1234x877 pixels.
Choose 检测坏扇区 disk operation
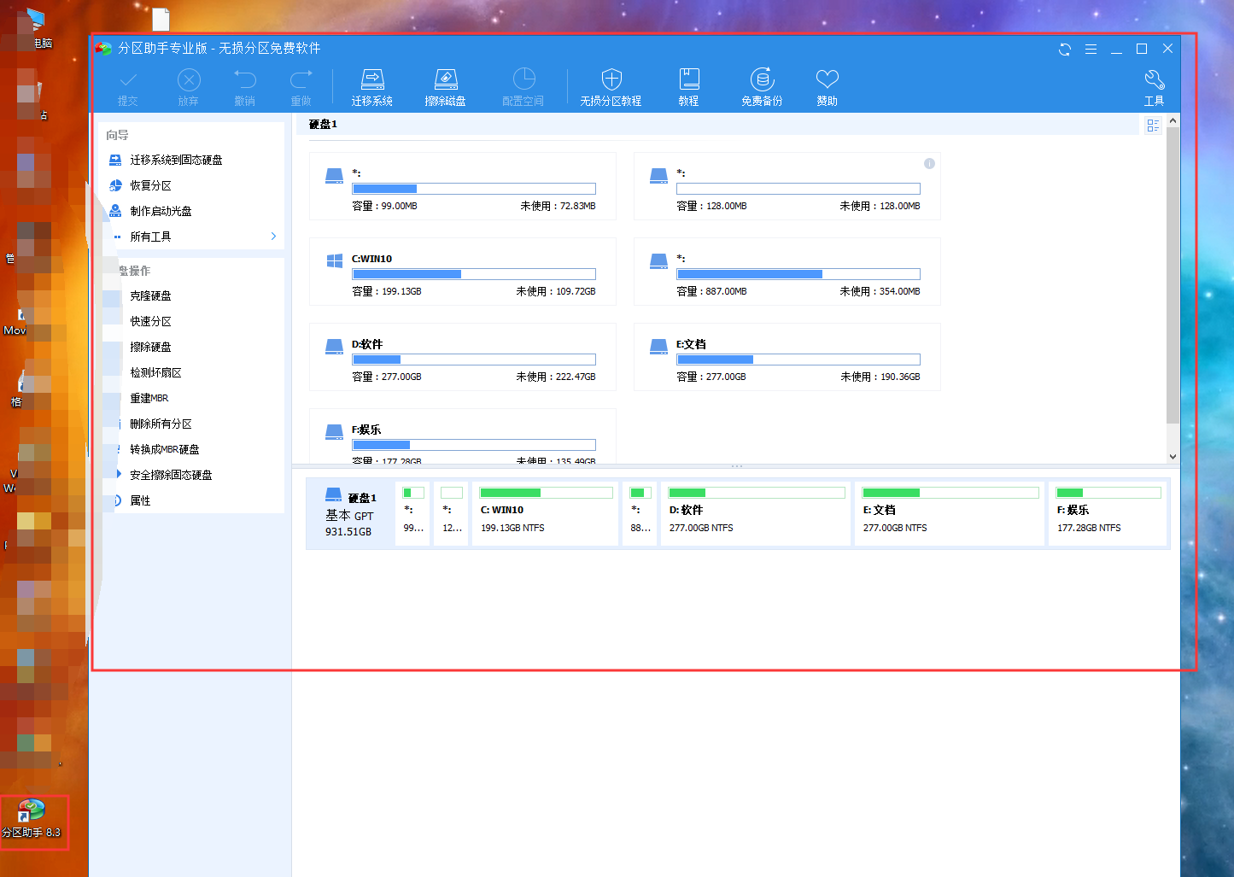[155, 372]
